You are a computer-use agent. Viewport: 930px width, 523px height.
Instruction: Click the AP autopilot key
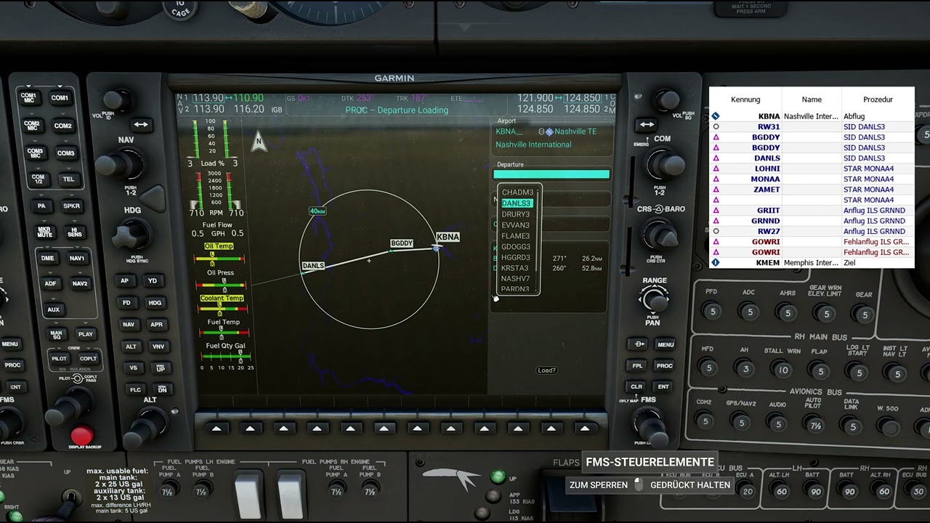click(125, 281)
